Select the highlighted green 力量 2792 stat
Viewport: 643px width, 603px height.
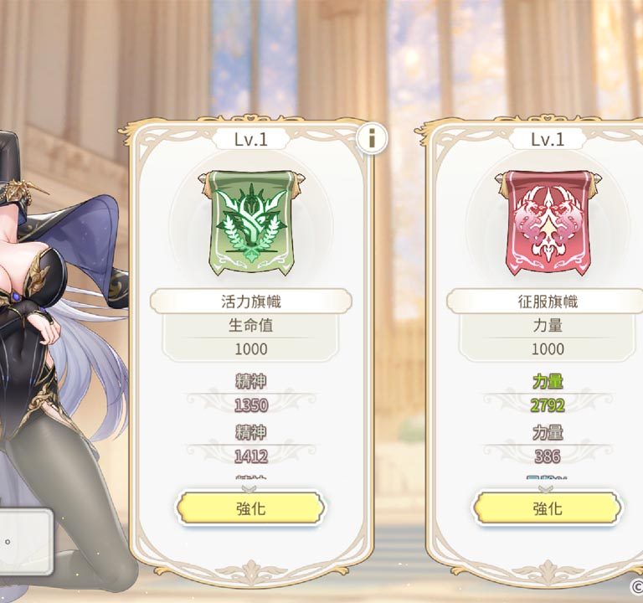(x=548, y=393)
